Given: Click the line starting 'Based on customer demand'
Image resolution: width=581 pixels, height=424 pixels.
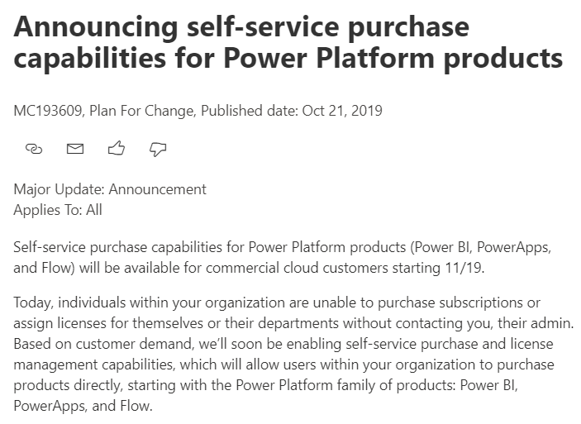Looking at the screenshot, I should [283, 344].
